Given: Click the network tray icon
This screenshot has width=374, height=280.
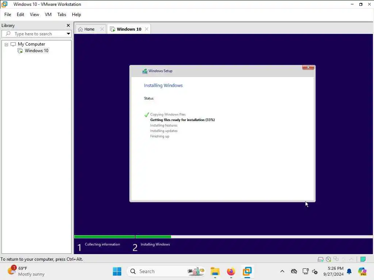Looking at the screenshot, I should 305,271.
